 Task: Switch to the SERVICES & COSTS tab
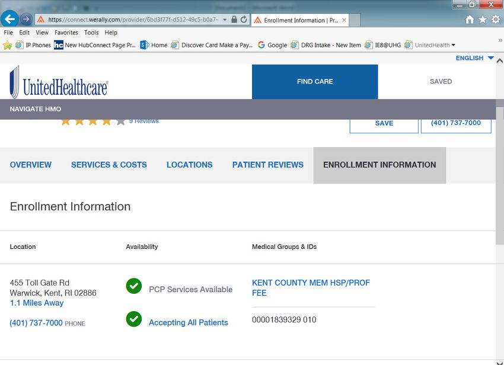(109, 165)
